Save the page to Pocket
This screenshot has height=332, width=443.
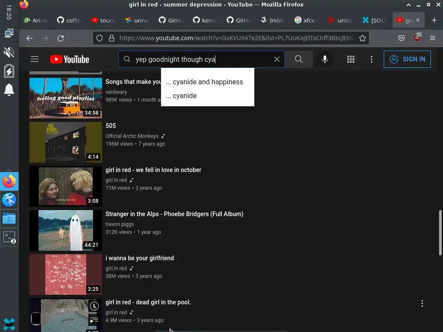pyautogui.click(x=401, y=38)
